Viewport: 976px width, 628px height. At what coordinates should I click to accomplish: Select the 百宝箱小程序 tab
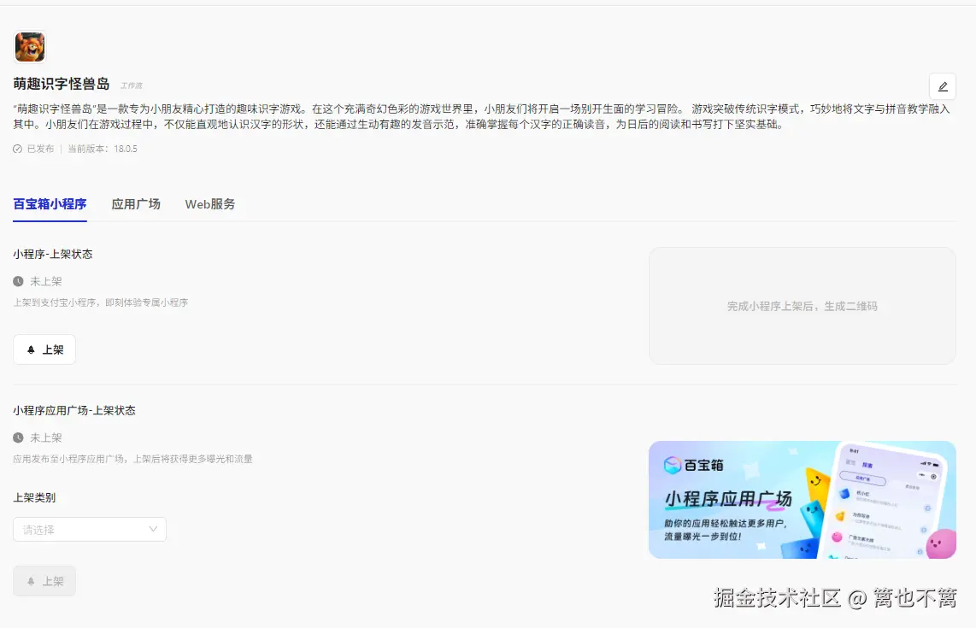[x=49, y=204]
